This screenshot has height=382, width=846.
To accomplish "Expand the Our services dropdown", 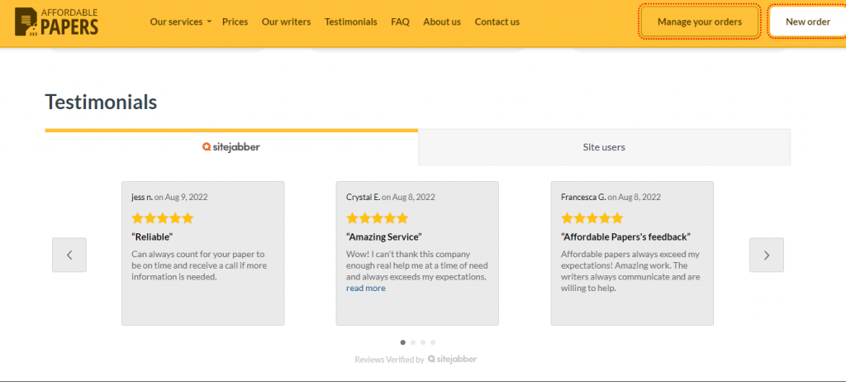I will [x=181, y=22].
